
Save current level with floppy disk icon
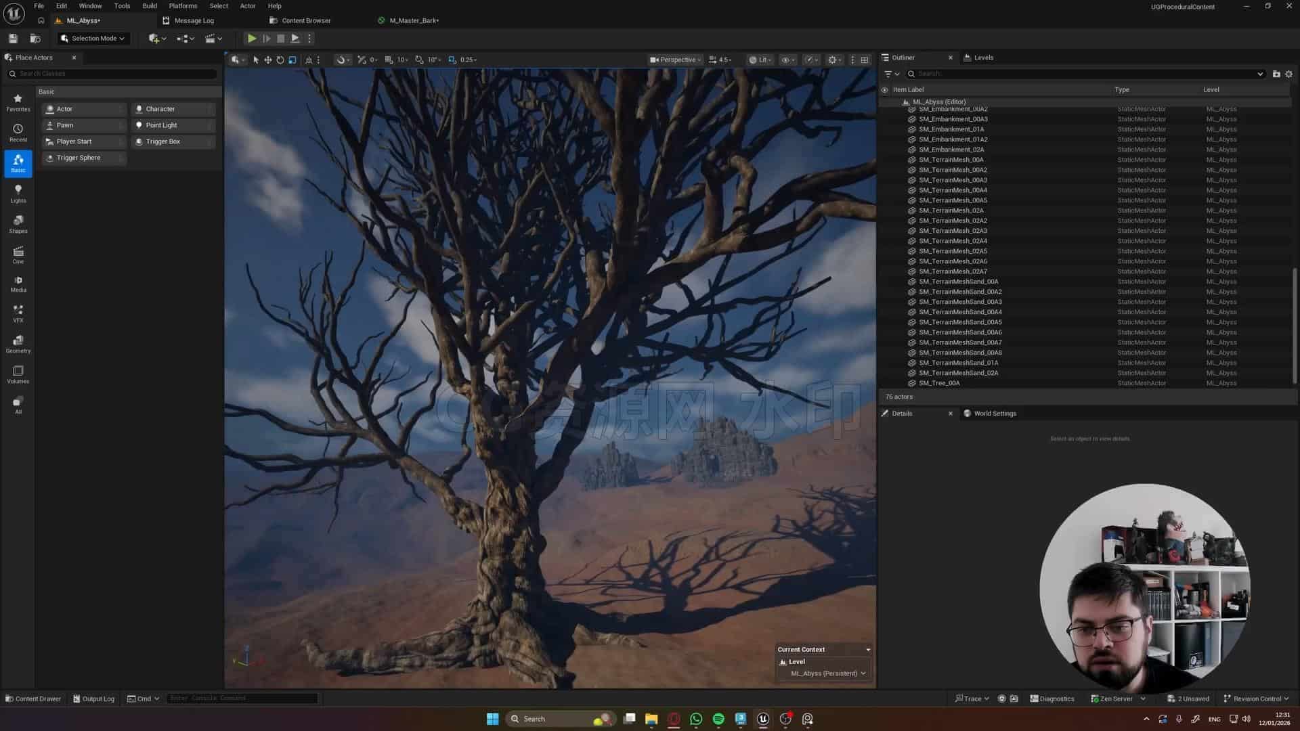(13, 39)
